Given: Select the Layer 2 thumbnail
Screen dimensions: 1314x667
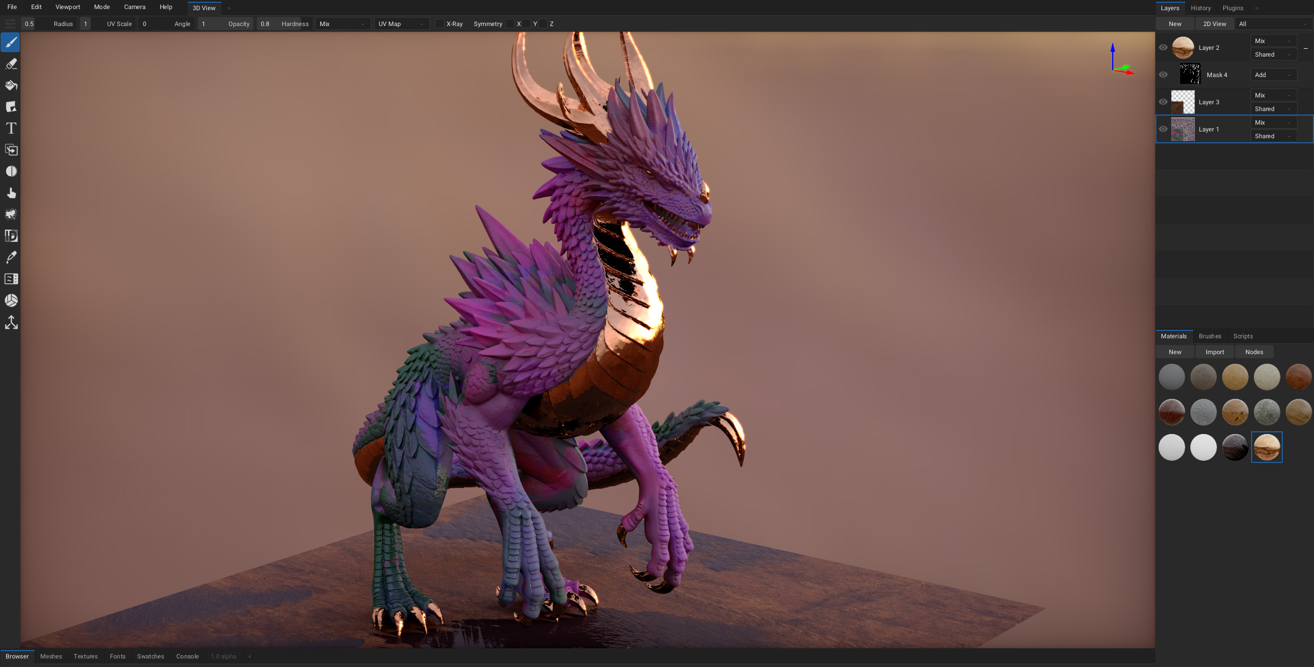Looking at the screenshot, I should (x=1183, y=48).
